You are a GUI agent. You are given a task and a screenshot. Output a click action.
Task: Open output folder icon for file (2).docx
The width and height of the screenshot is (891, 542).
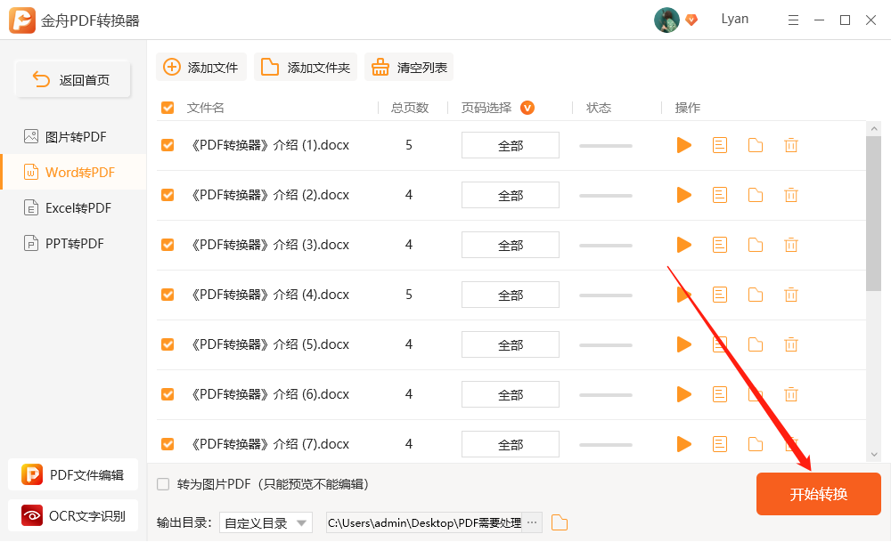point(756,195)
